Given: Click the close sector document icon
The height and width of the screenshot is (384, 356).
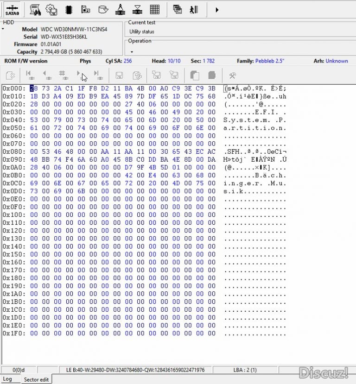Looking at the screenshot, I should 10,76.
